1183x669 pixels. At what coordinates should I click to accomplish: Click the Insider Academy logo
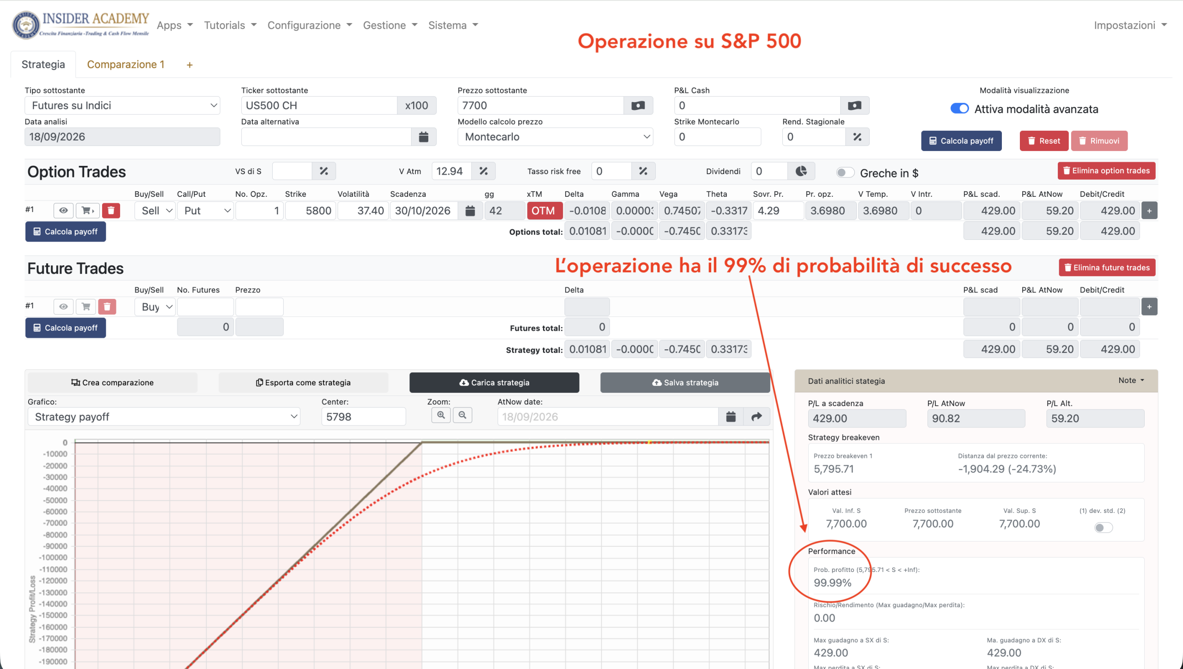click(80, 25)
